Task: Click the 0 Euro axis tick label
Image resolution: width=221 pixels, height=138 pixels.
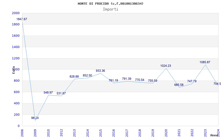Action: (19, 126)
